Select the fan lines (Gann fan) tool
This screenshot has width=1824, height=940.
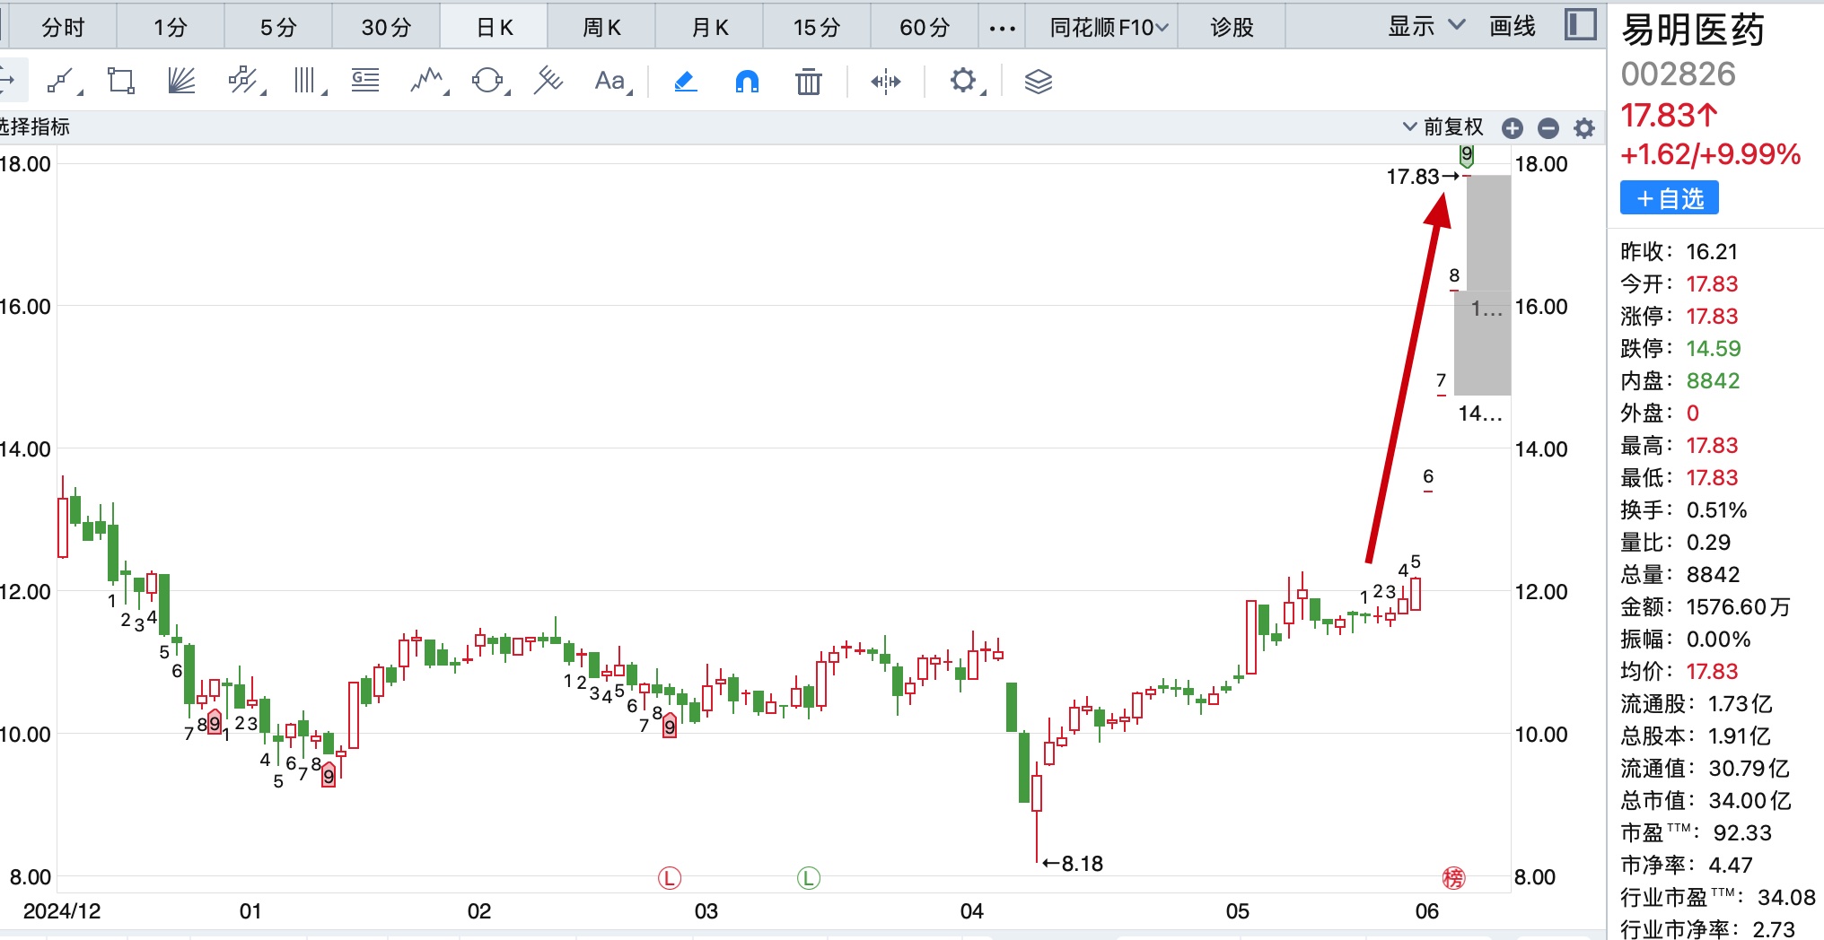181,82
